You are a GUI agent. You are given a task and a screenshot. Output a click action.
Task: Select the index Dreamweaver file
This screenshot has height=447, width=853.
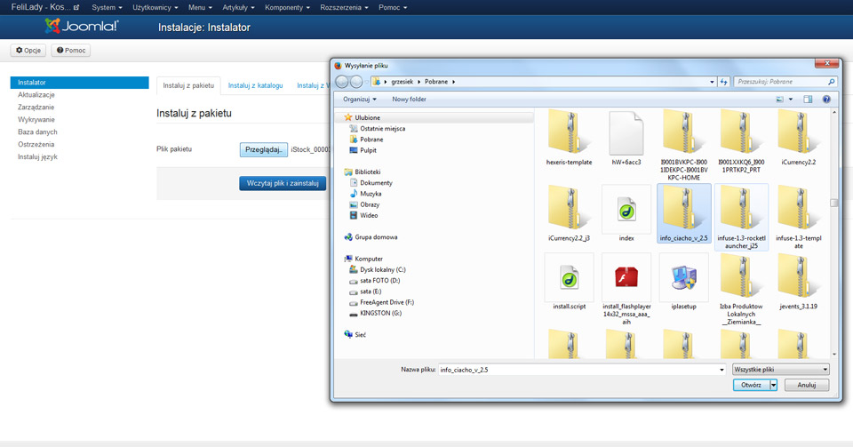(x=626, y=213)
